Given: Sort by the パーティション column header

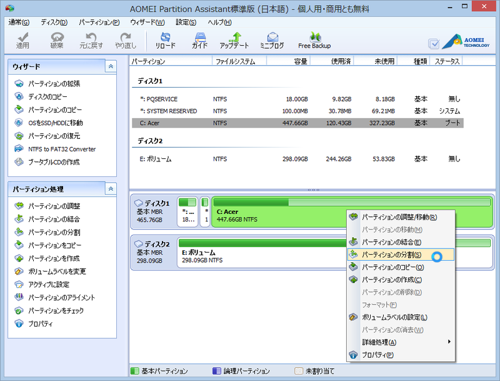Looking at the screenshot, I should (171, 61).
